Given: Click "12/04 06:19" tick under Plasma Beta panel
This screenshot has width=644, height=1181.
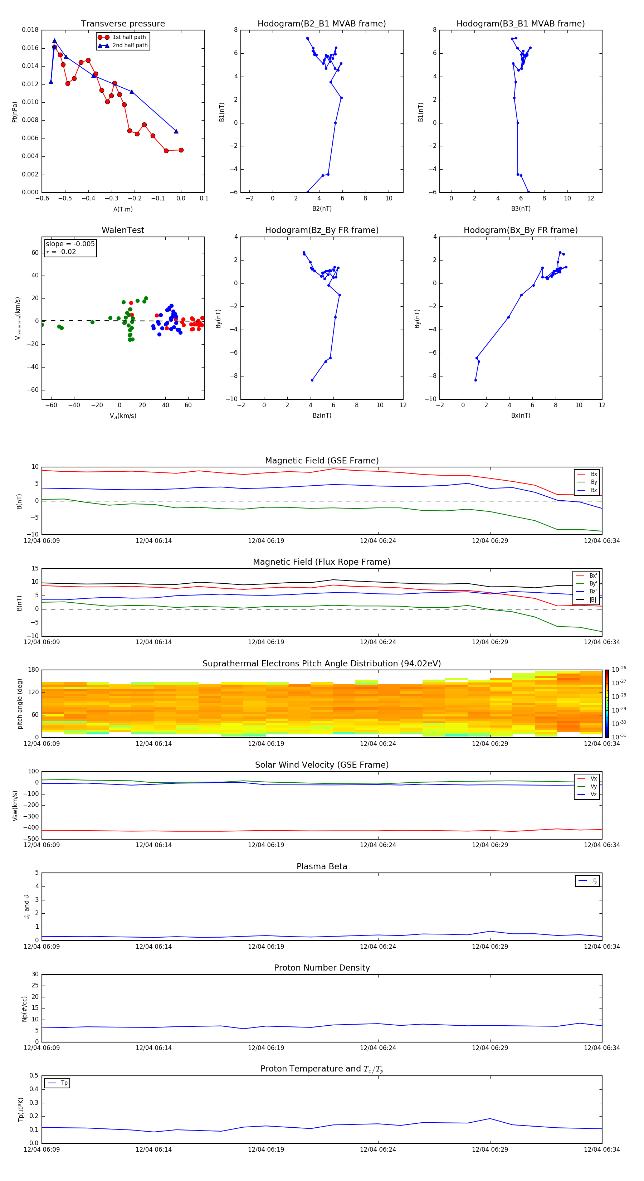Looking at the screenshot, I should (x=266, y=946).
